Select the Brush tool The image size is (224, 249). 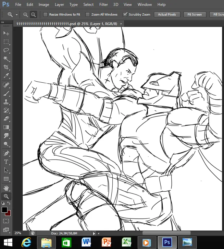point(6,93)
